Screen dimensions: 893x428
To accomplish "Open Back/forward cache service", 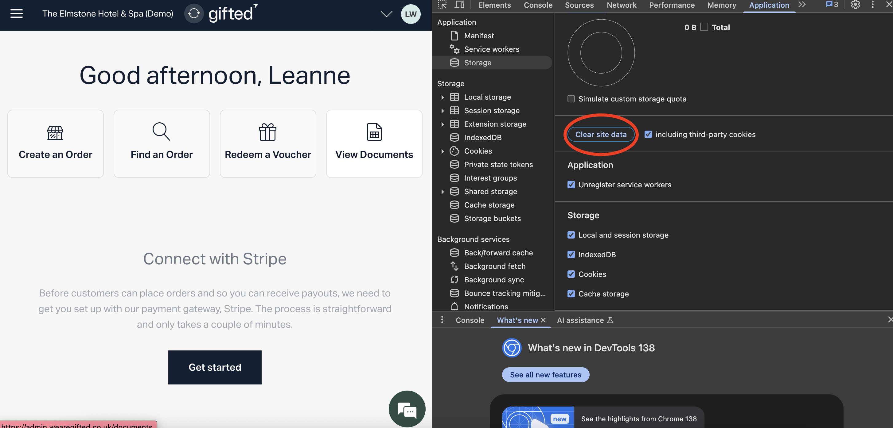I will point(498,253).
